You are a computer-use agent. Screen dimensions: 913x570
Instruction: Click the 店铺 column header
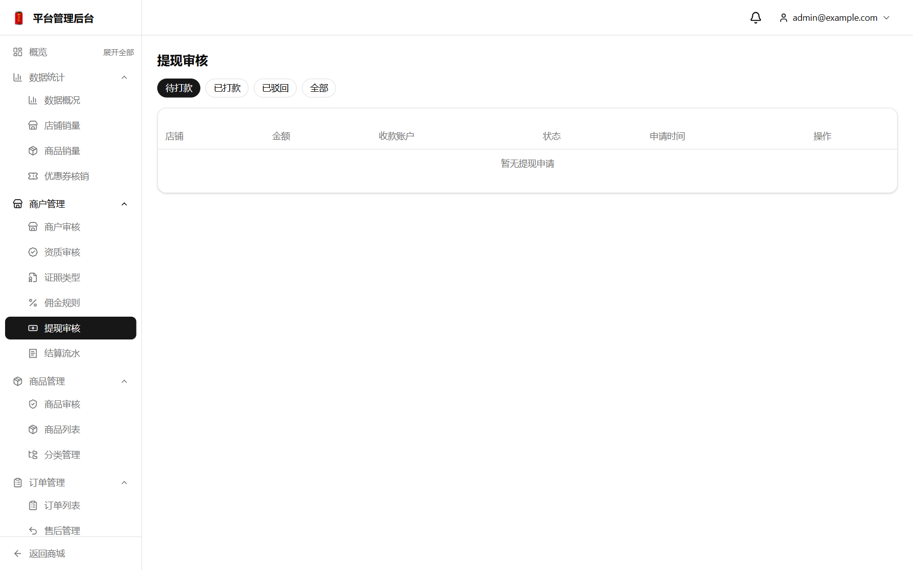[x=174, y=136]
